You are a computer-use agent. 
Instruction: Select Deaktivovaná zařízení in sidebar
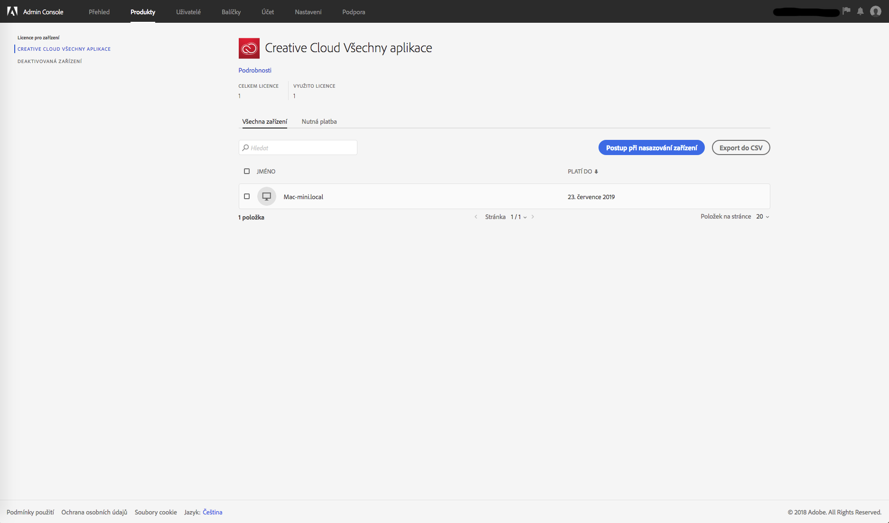(50, 61)
